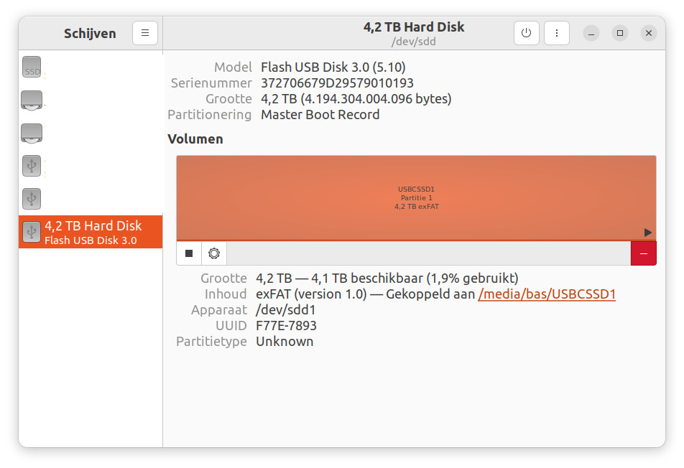Select the first optical drive in sidebar

point(91,100)
